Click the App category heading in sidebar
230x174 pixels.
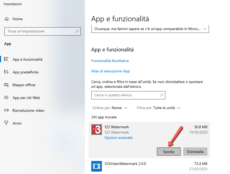(x=8, y=44)
